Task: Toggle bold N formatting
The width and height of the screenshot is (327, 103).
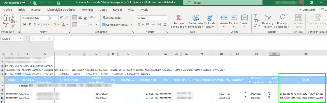Action: tap(24, 25)
